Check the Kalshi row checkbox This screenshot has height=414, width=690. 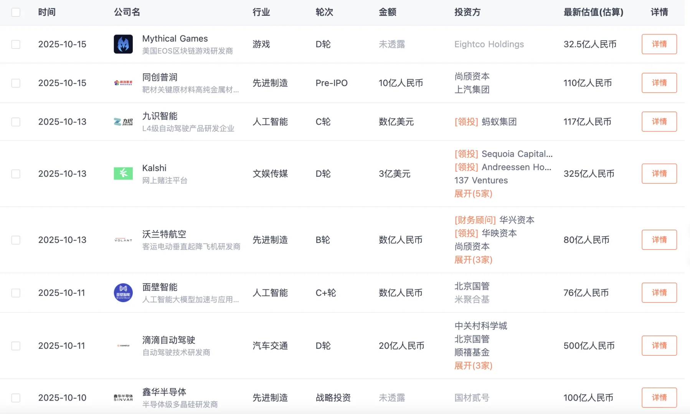point(16,174)
